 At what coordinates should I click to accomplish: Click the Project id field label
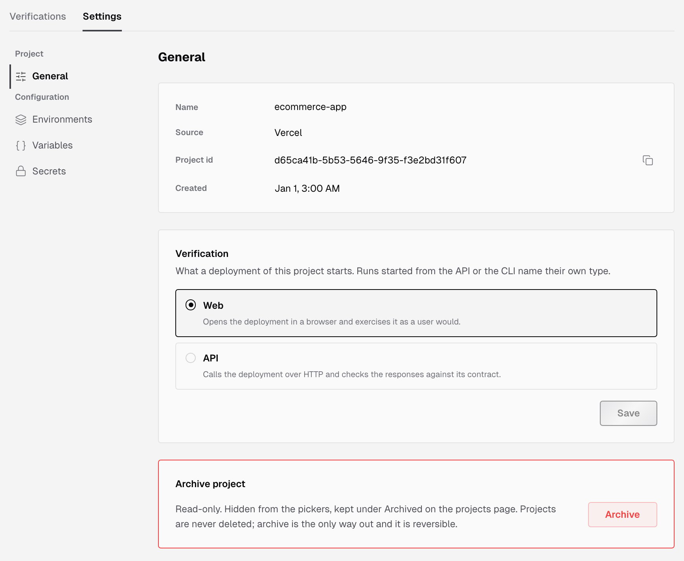coord(194,160)
